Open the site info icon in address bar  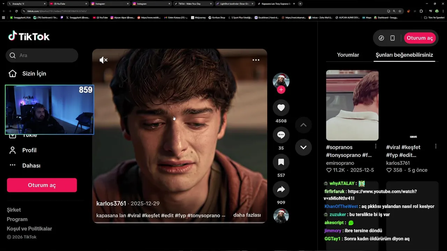(x=24, y=11)
